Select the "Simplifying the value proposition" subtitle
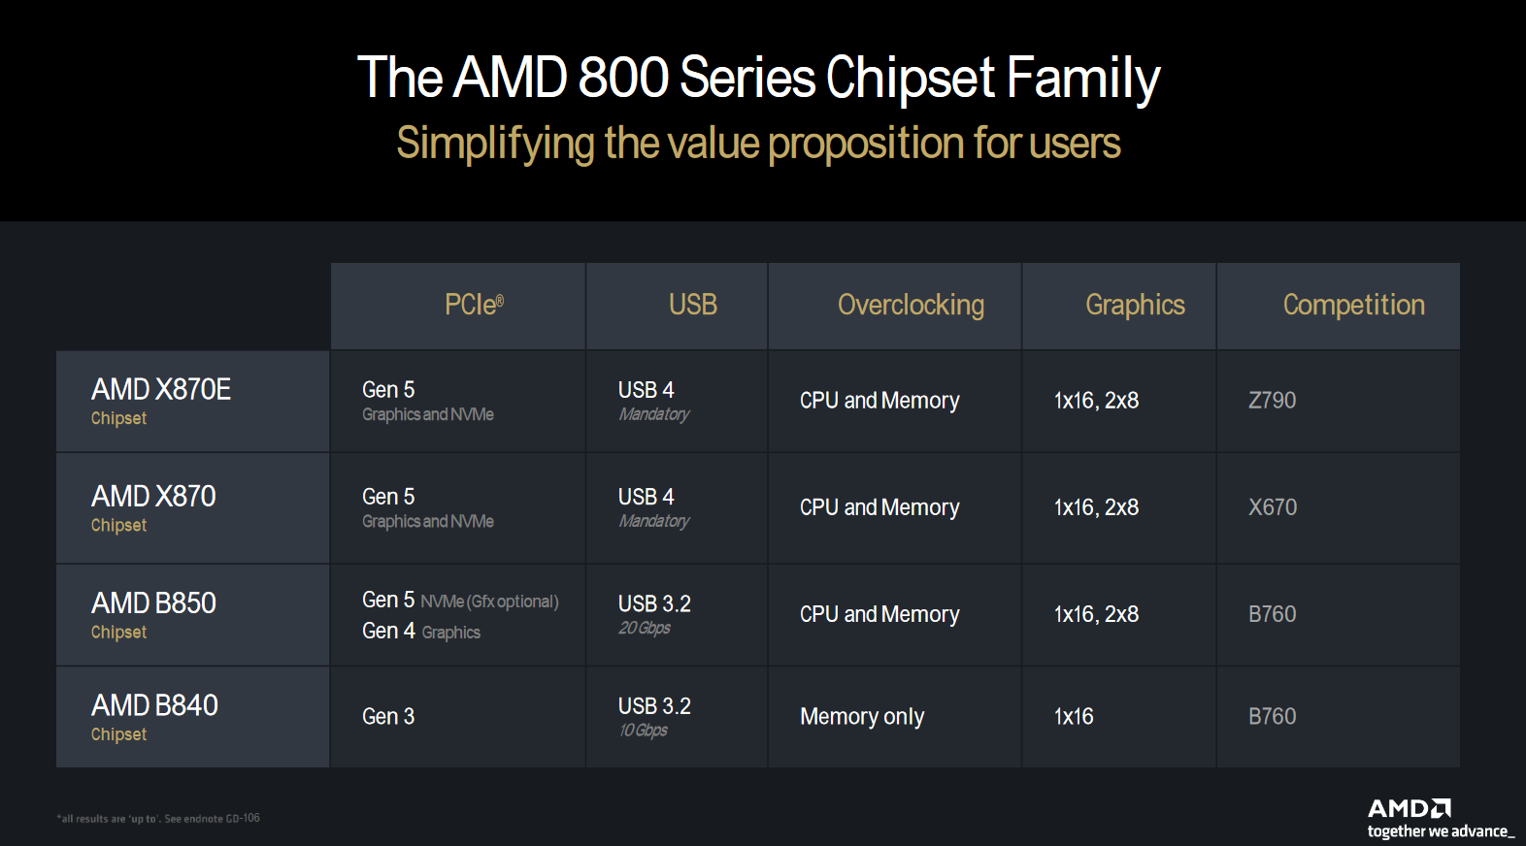Screen dimensions: 1526x846 click(758, 144)
